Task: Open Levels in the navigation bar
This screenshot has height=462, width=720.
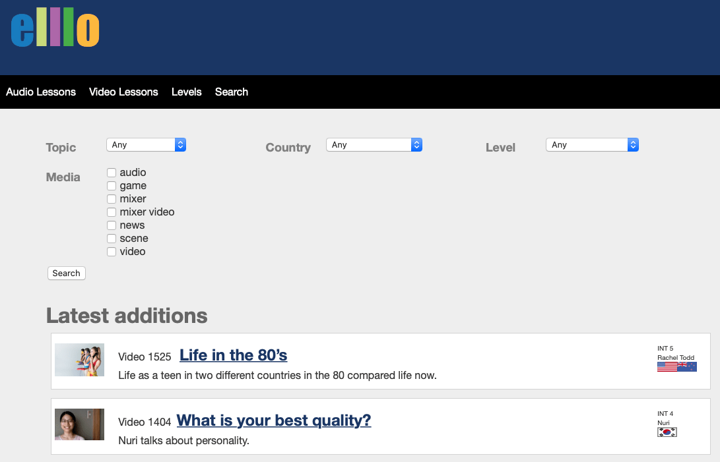Action: (x=186, y=92)
